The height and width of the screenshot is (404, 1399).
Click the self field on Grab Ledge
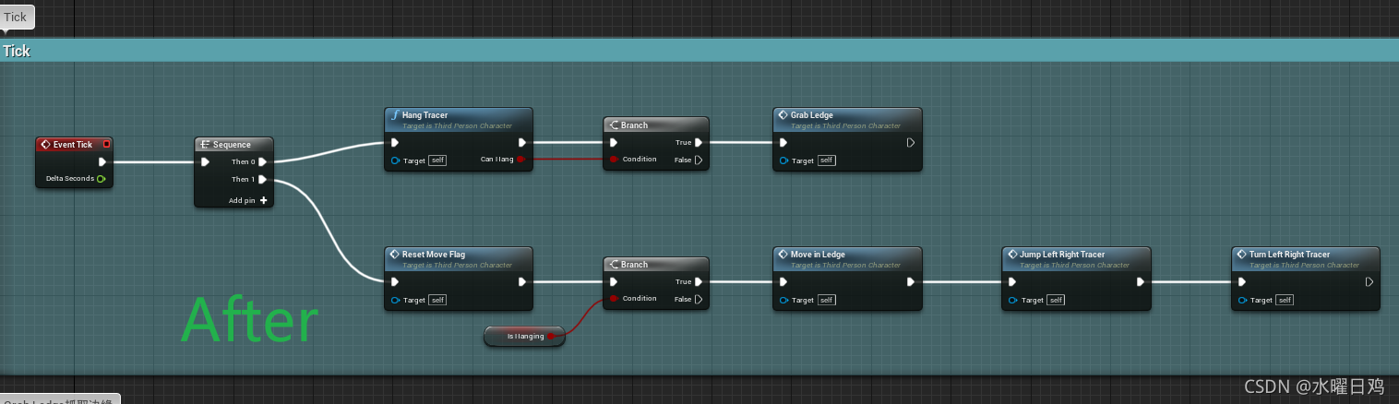(x=826, y=160)
